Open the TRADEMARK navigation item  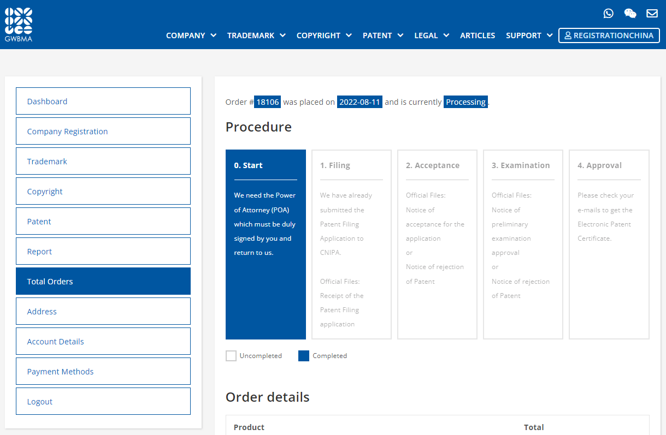coord(251,35)
